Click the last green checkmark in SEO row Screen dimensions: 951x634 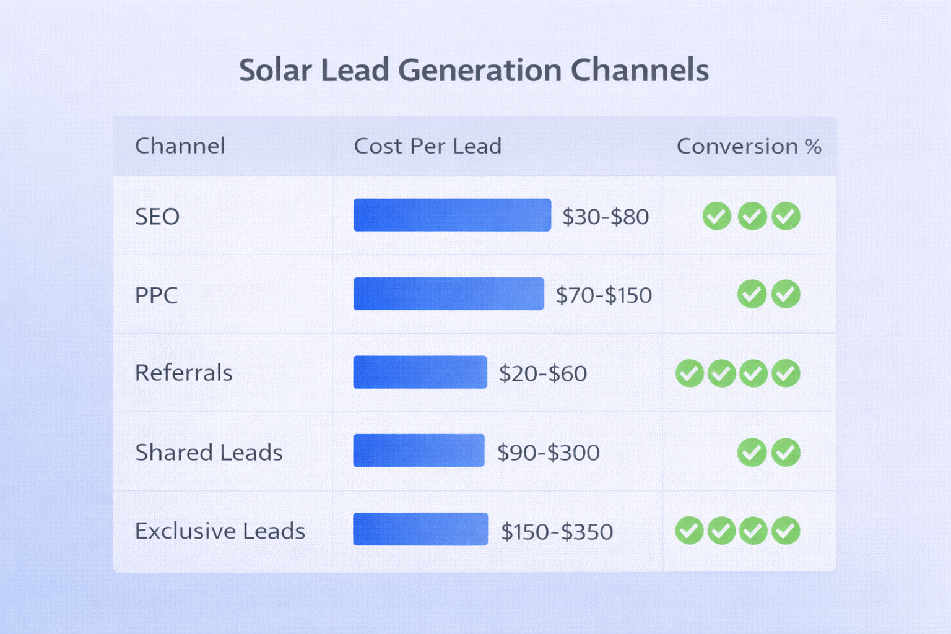coord(786,216)
